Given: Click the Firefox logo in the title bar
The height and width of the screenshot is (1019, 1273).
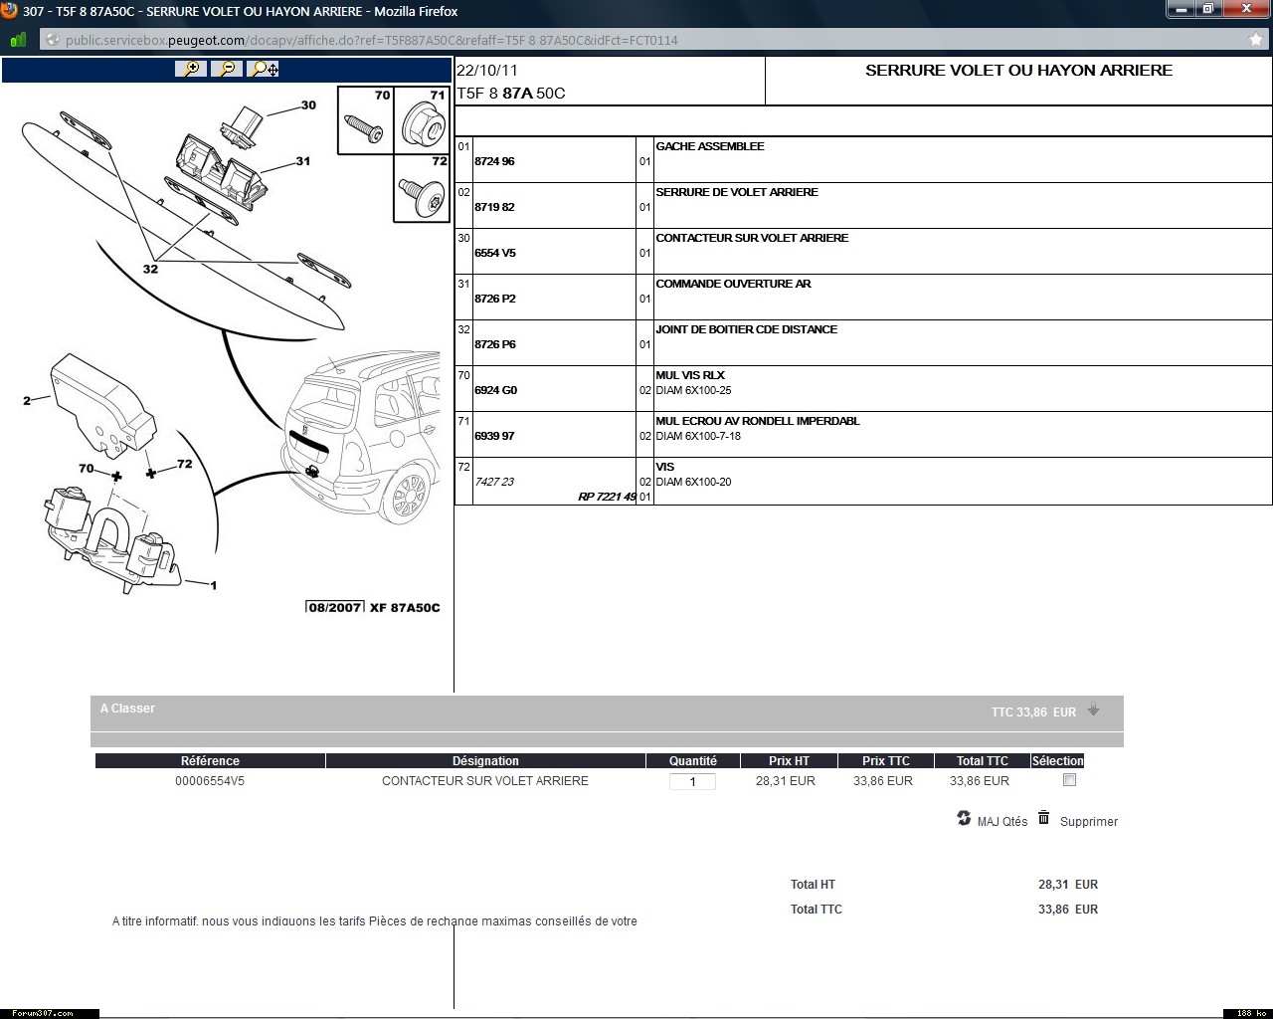Looking at the screenshot, I should click(x=9, y=11).
